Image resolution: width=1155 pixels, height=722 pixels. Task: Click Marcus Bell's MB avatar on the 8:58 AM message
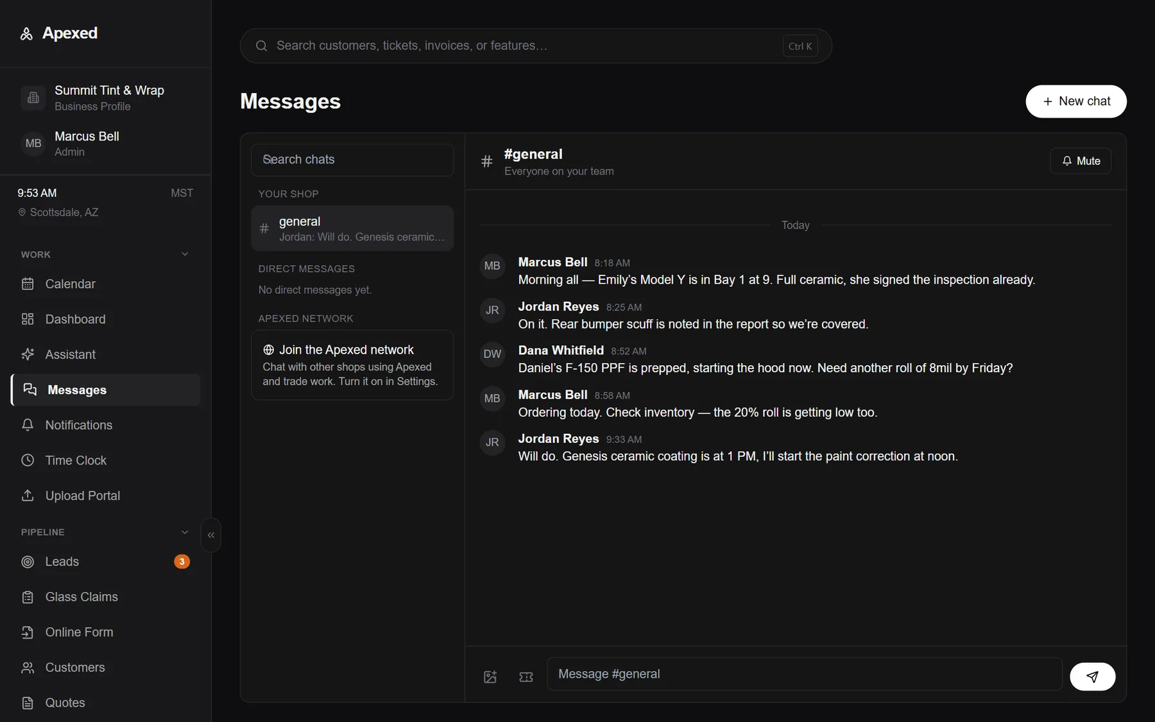coord(492,399)
